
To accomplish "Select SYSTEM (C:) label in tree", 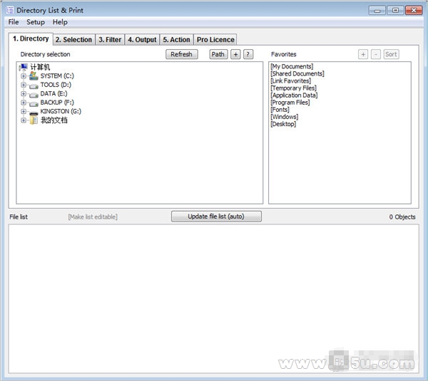I will click(x=57, y=75).
